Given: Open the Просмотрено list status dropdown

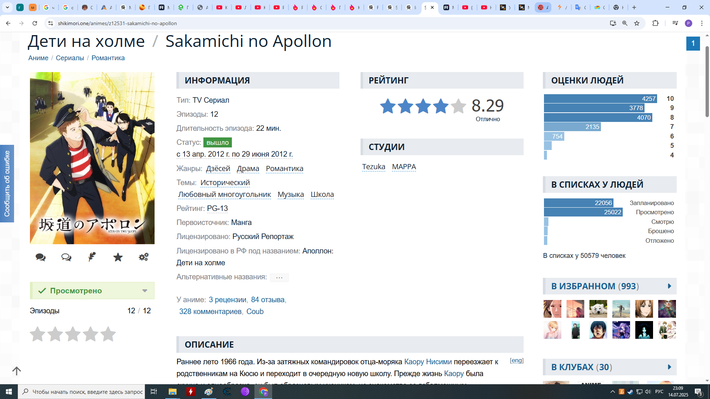Looking at the screenshot, I should point(145,291).
